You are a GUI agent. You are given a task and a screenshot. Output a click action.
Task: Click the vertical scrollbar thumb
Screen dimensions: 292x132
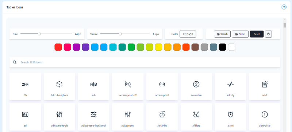(x=285, y=25)
